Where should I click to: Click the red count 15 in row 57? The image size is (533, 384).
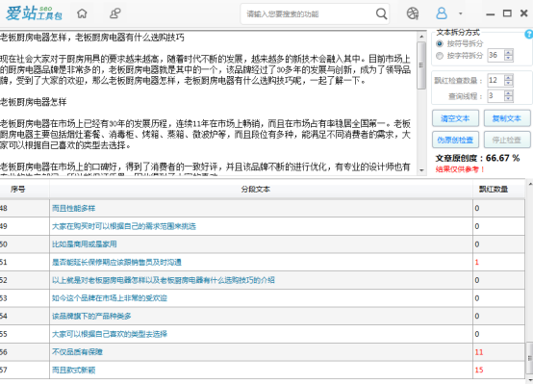point(478,371)
